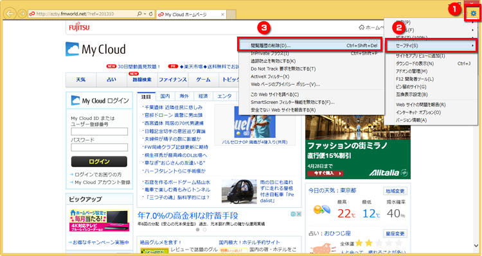Screen dimensions: 482x256
Task: Switch to the 経済 news tab
Action: [x=203, y=96]
